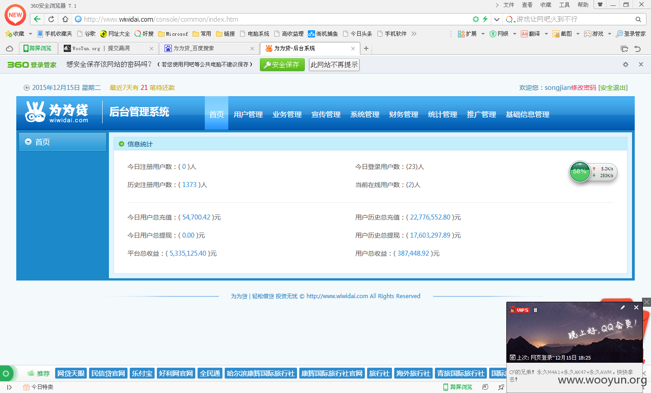651x393 pixels.
Task: Open the 系统管理 navigation menu
Action: tap(365, 114)
